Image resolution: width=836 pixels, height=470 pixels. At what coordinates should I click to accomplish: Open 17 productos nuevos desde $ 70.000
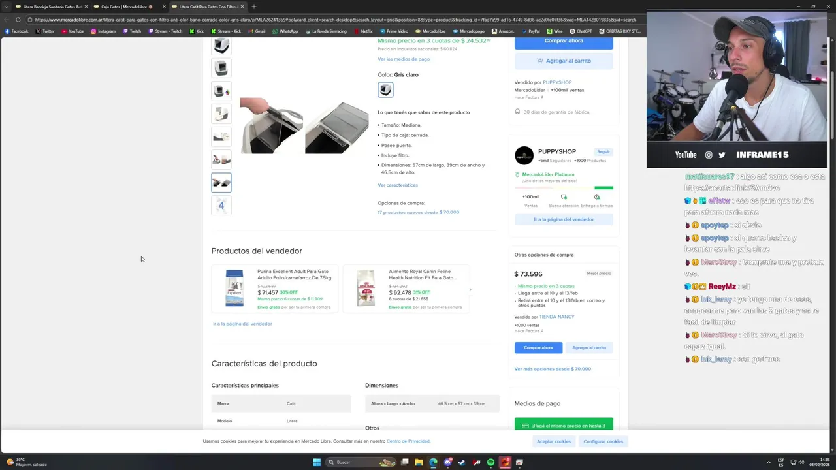pyautogui.click(x=418, y=212)
